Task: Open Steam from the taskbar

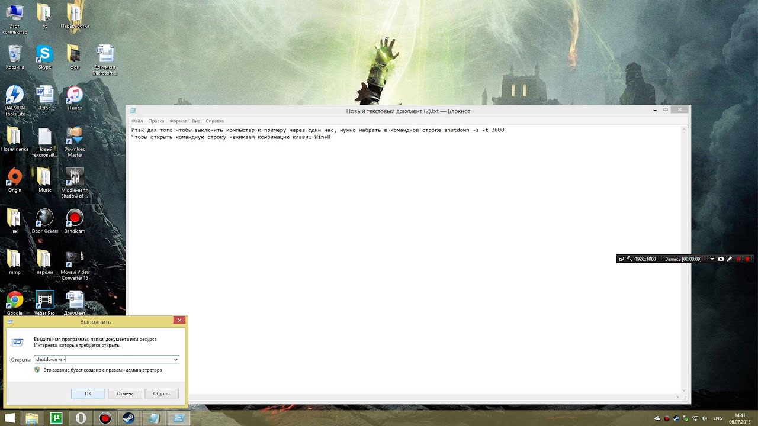Action: click(x=129, y=418)
